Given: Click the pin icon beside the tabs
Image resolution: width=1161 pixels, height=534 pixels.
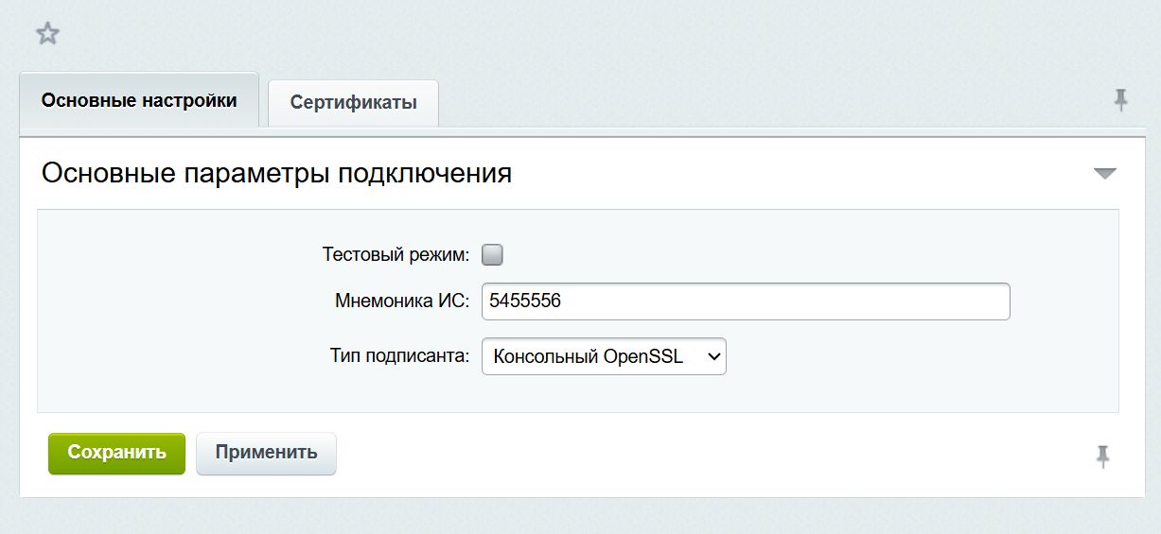Looking at the screenshot, I should (1121, 100).
